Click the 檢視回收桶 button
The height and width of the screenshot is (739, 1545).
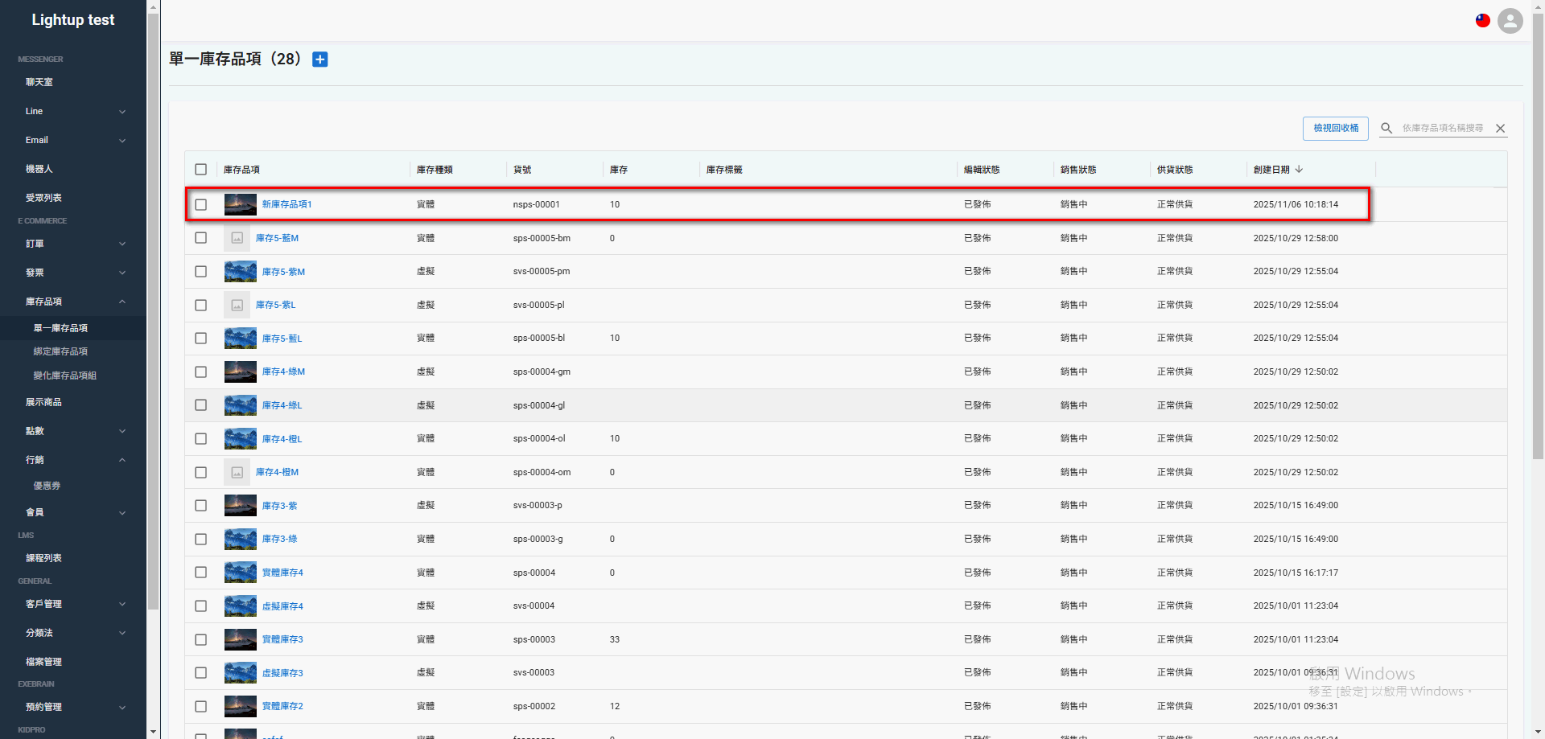(x=1336, y=128)
